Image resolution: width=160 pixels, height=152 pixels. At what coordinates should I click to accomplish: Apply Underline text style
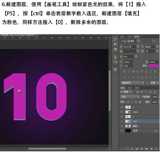[x=151, y=71]
